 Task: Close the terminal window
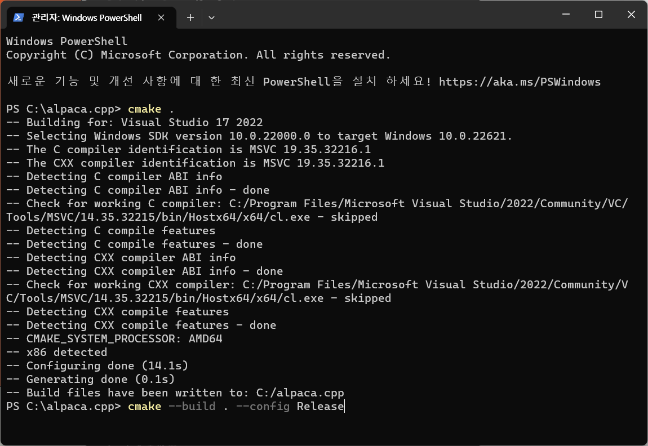pyautogui.click(x=631, y=15)
